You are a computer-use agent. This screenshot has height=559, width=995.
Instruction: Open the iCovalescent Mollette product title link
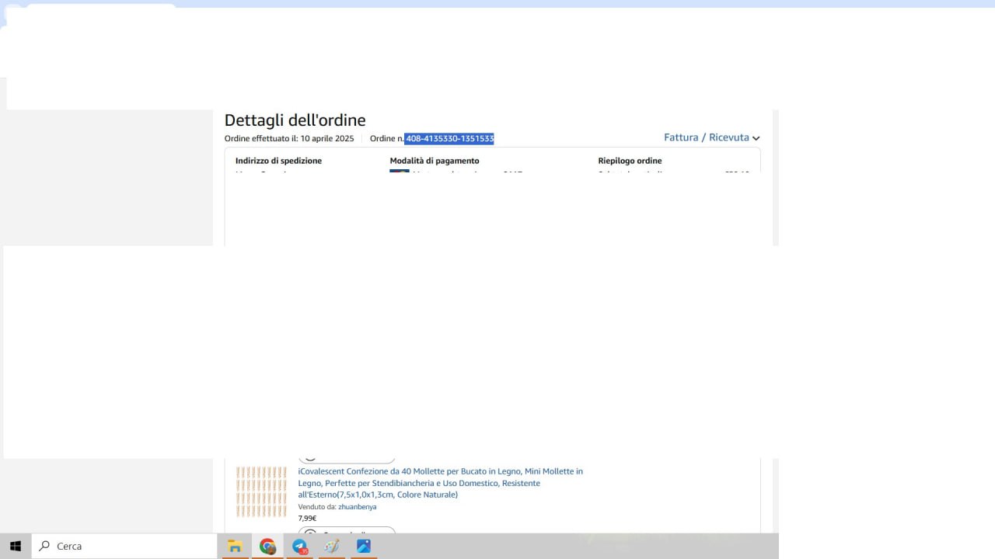click(440, 483)
